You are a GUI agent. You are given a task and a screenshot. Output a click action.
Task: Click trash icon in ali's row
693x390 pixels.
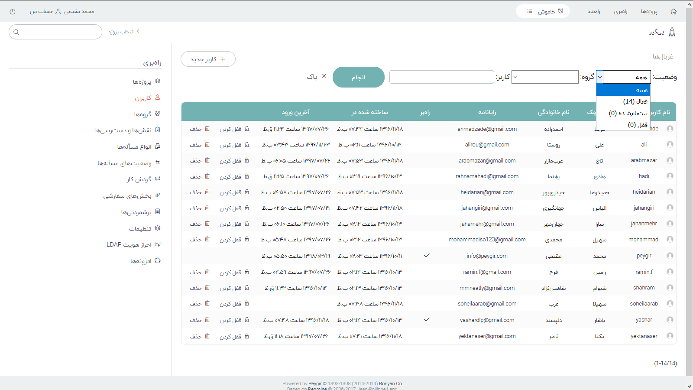[207, 145]
